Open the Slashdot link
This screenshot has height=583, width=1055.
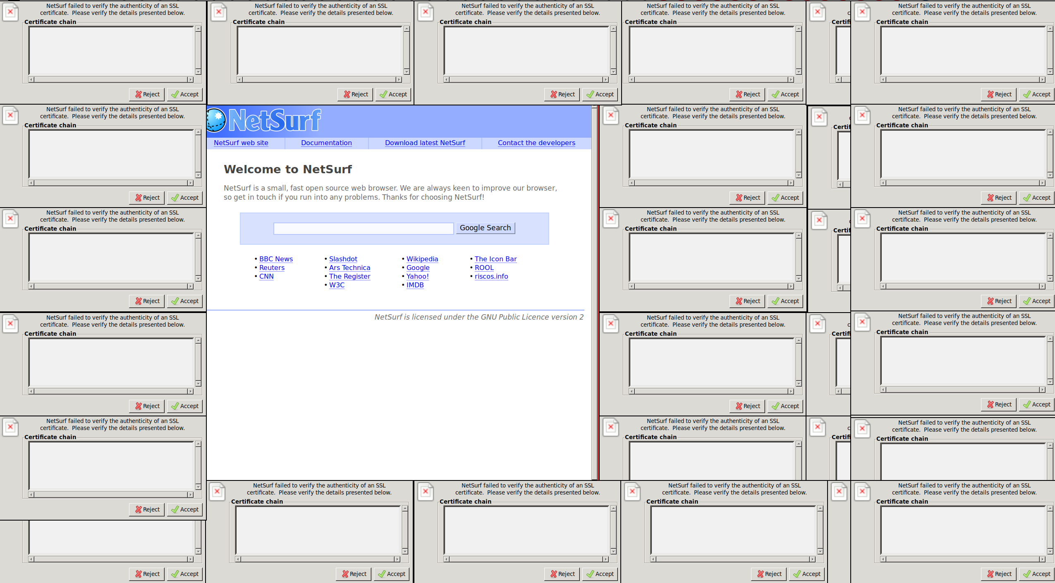tap(343, 259)
